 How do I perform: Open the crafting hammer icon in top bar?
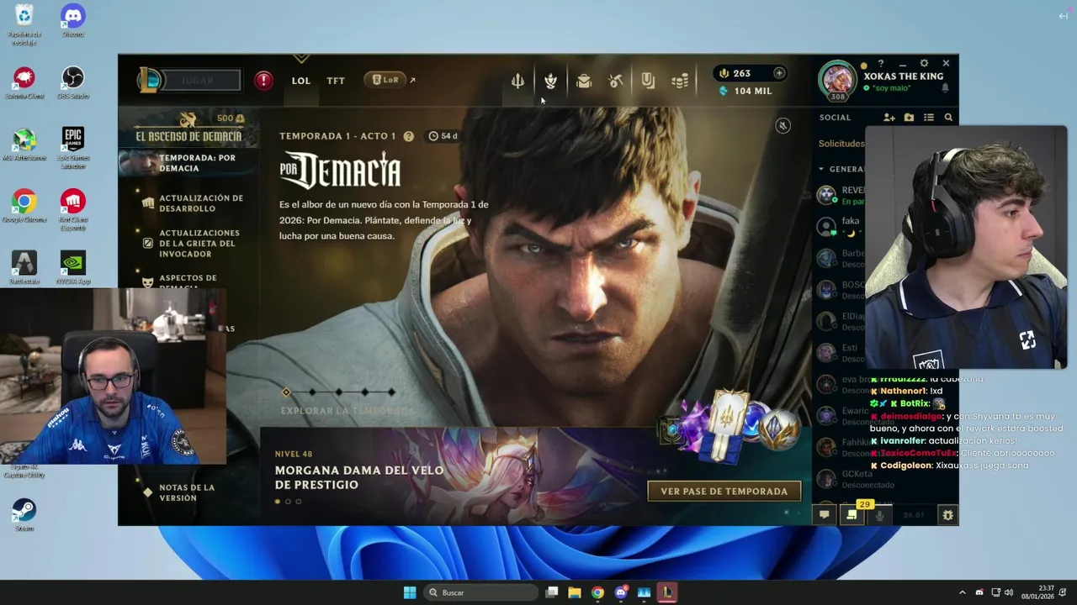tap(616, 81)
